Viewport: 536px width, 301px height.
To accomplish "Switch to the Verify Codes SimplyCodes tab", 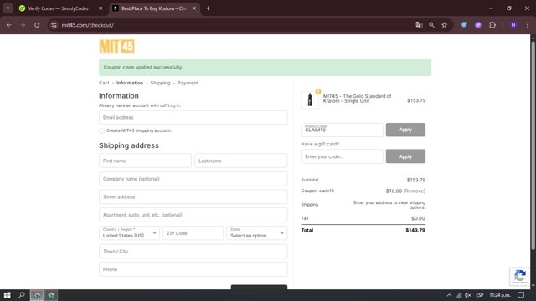I will (58, 8).
